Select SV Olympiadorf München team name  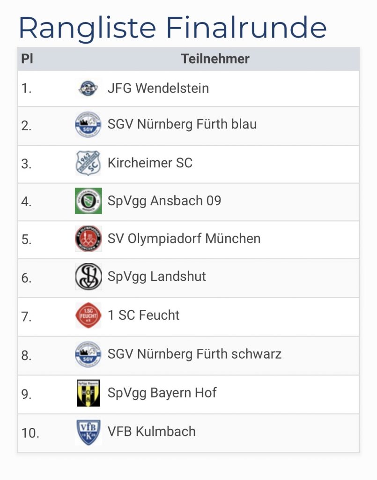pyautogui.click(x=184, y=239)
